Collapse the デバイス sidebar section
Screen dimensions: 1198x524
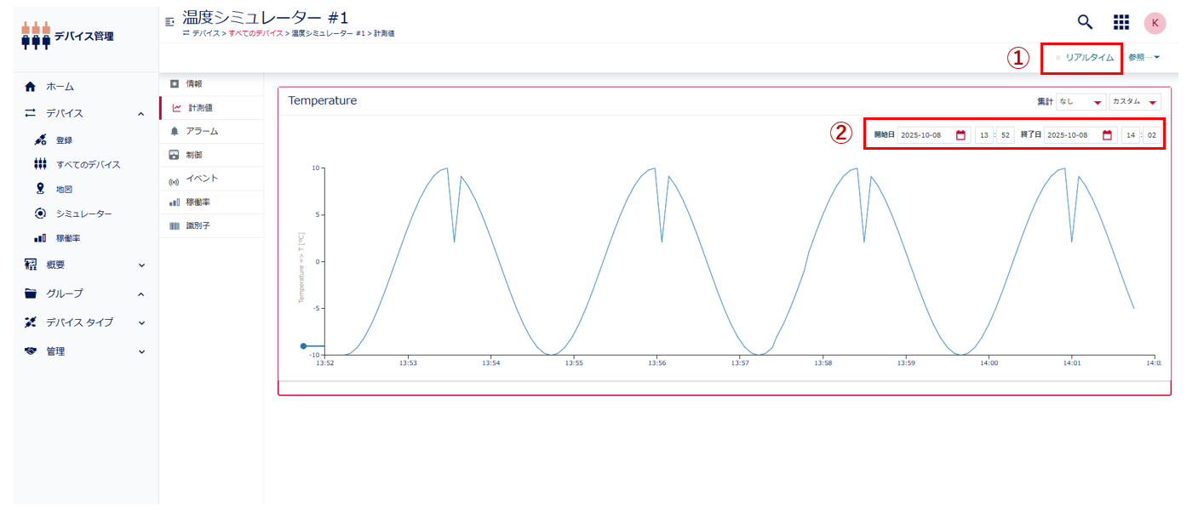[140, 114]
